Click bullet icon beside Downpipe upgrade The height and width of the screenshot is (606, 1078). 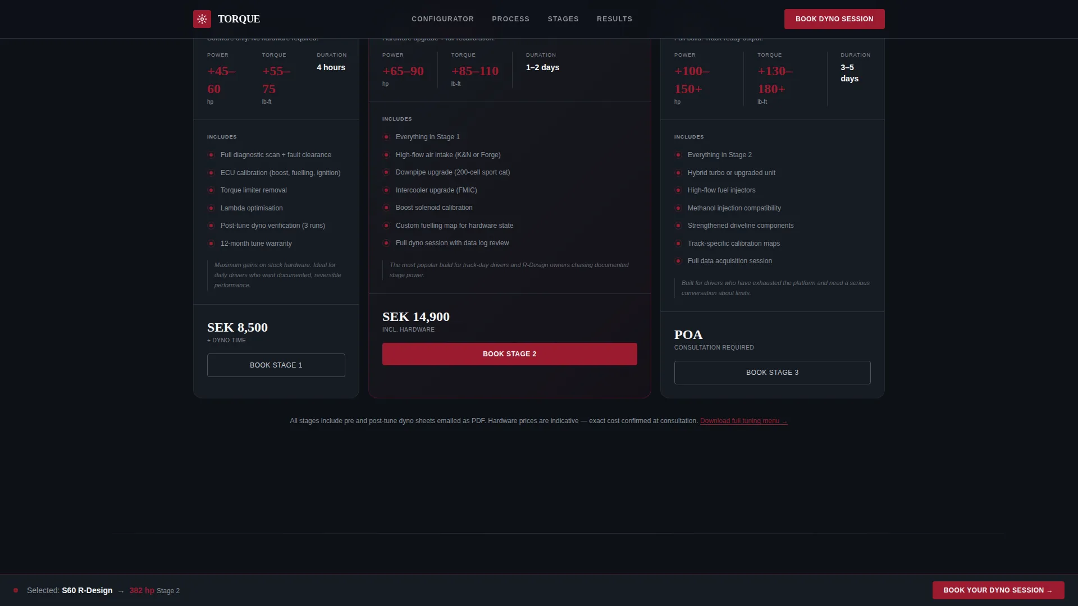pos(386,172)
